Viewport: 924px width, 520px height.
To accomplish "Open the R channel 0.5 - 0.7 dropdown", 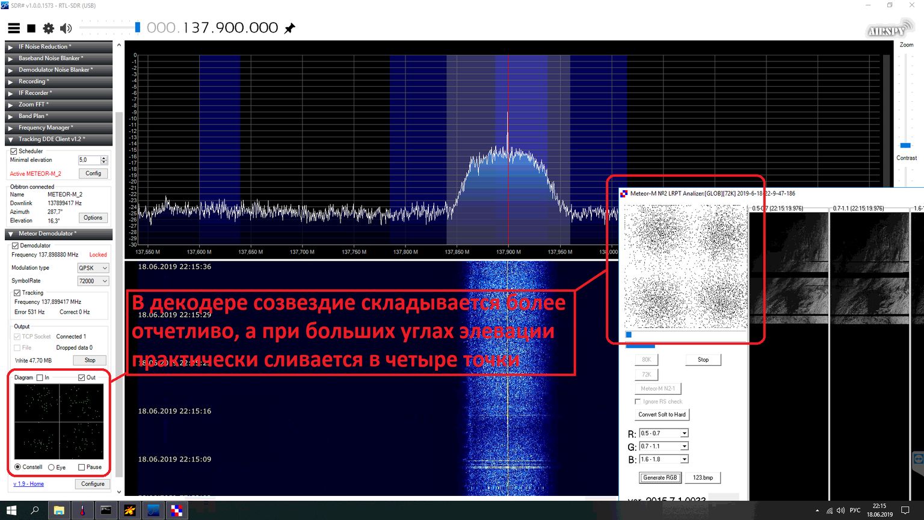I will (x=664, y=433).
